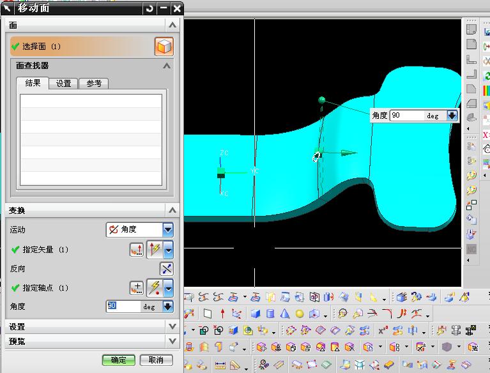Select the Move Face synchronous tool

tap(261, 347)
